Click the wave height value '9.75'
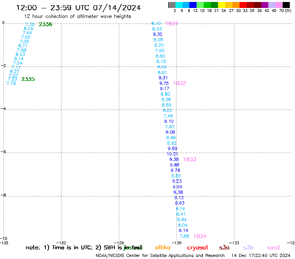 [164, 83]
